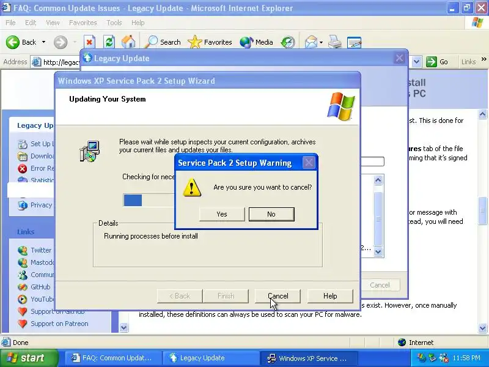
Task: Open the Start menu
Action: pyautogui.click(x=29, y=358)
